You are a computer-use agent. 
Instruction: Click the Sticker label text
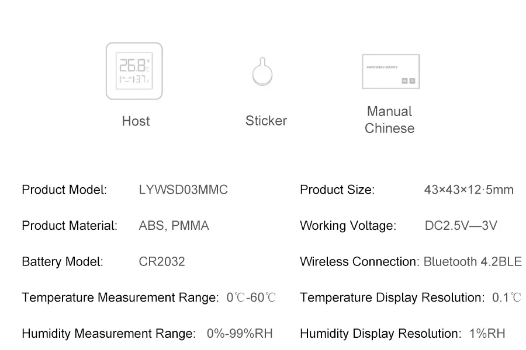point(266,121)
